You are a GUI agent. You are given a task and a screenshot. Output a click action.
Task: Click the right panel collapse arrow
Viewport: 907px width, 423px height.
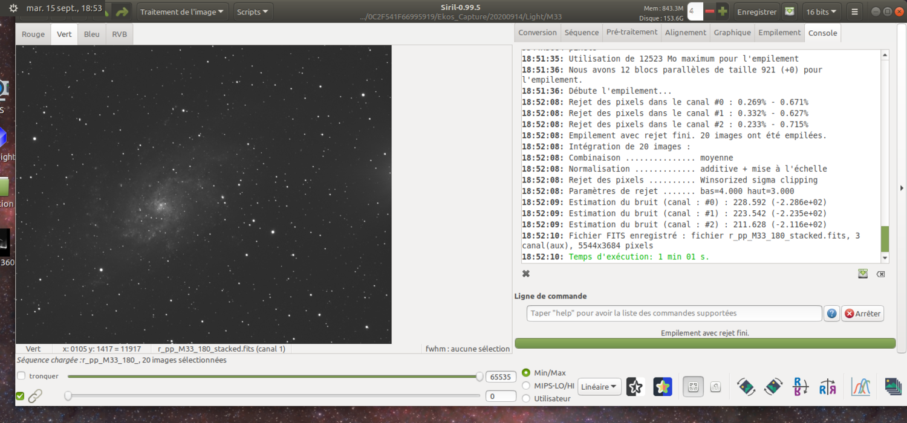902,189
